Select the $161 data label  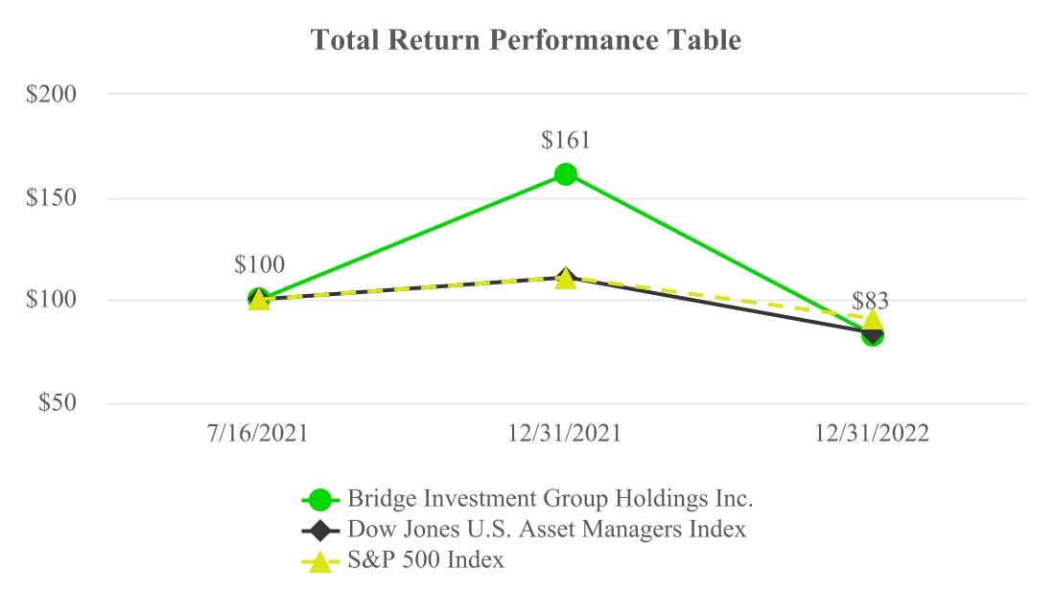pyautogui.click(x=565, y=140)
